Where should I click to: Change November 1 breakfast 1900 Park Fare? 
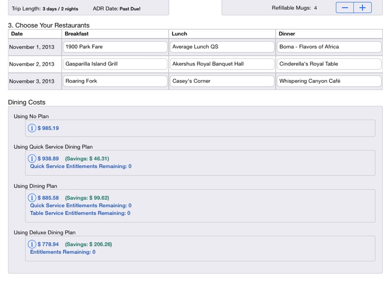tap(115, 47)
